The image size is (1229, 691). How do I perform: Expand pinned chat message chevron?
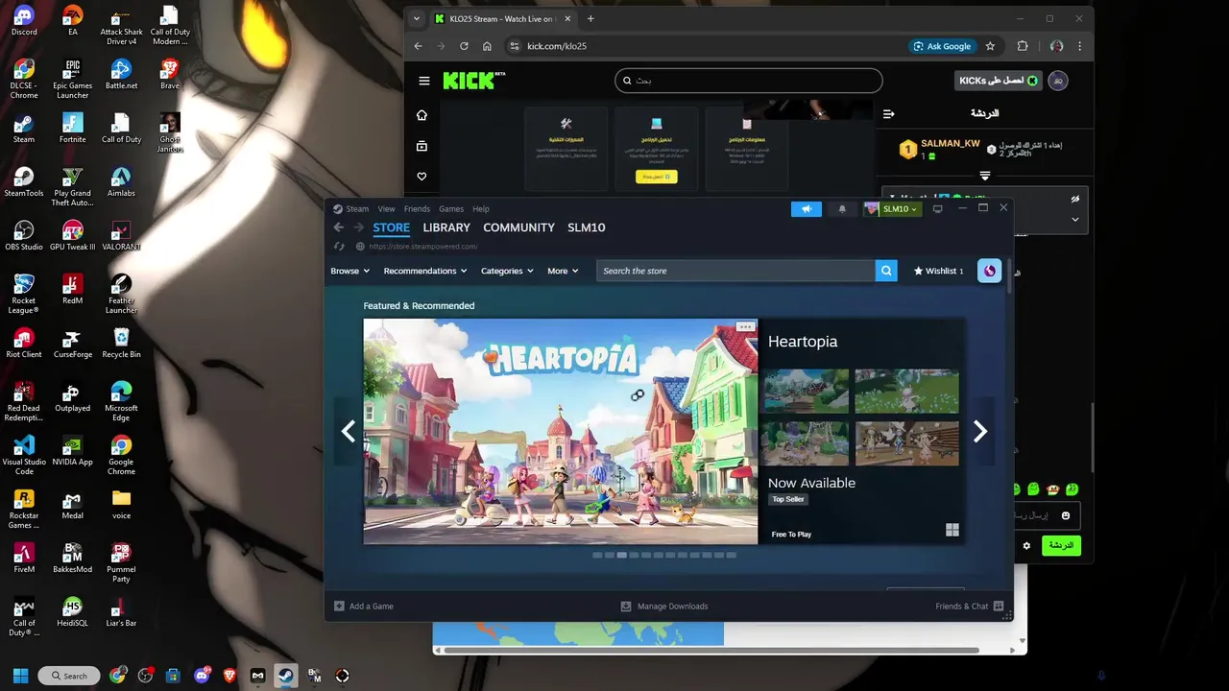coord(1075,219)
